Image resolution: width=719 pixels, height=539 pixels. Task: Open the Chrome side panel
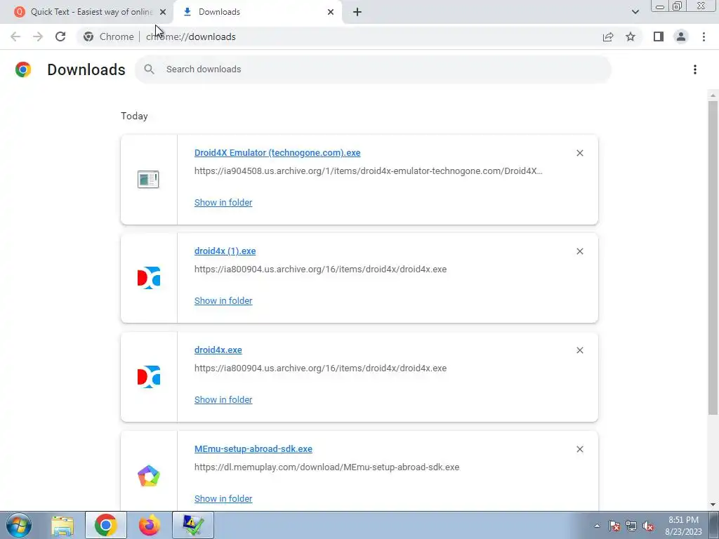(x=659, y=36)
